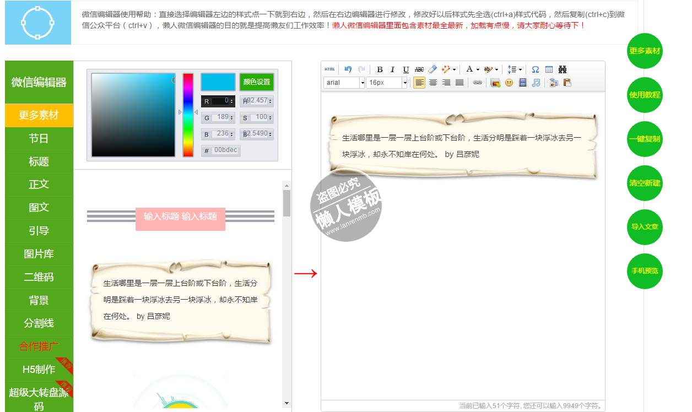Image resolution: width=692 pixels, height=412 pixels.
Task: Click the 微信编辑器 header in the sidebar
Action: 39,82
